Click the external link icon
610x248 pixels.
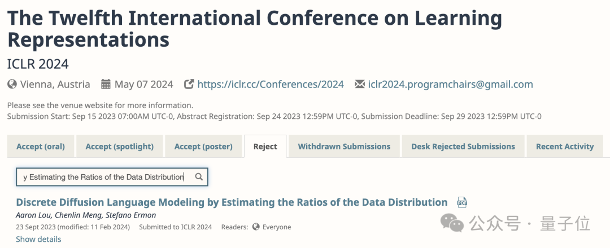coord(189,85)
